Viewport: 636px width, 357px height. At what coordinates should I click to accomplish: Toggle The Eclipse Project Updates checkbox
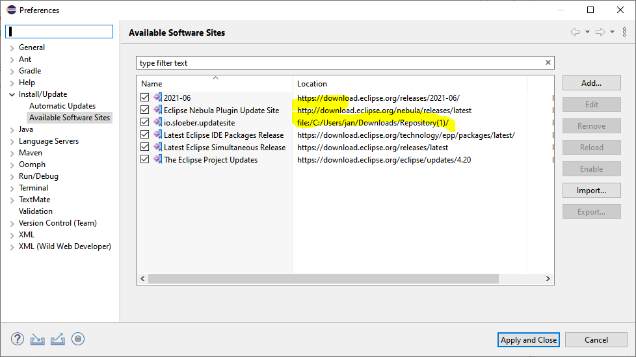(x=145, y=159)
